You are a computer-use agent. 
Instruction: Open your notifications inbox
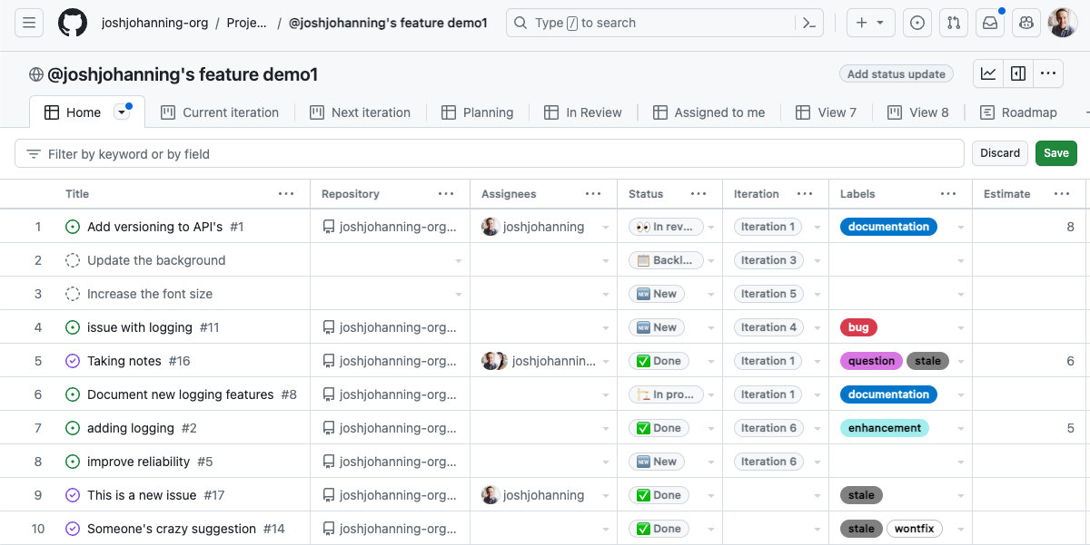(989, 22)
